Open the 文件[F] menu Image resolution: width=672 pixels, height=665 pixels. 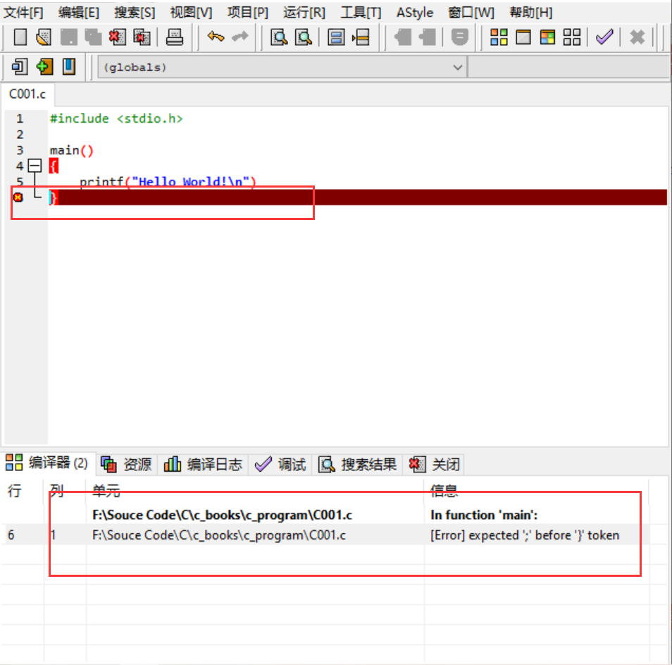(x=23, y=13)
